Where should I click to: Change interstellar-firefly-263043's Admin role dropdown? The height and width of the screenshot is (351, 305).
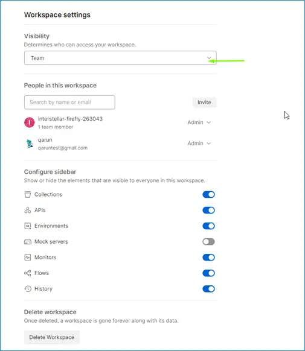point(199,122)
